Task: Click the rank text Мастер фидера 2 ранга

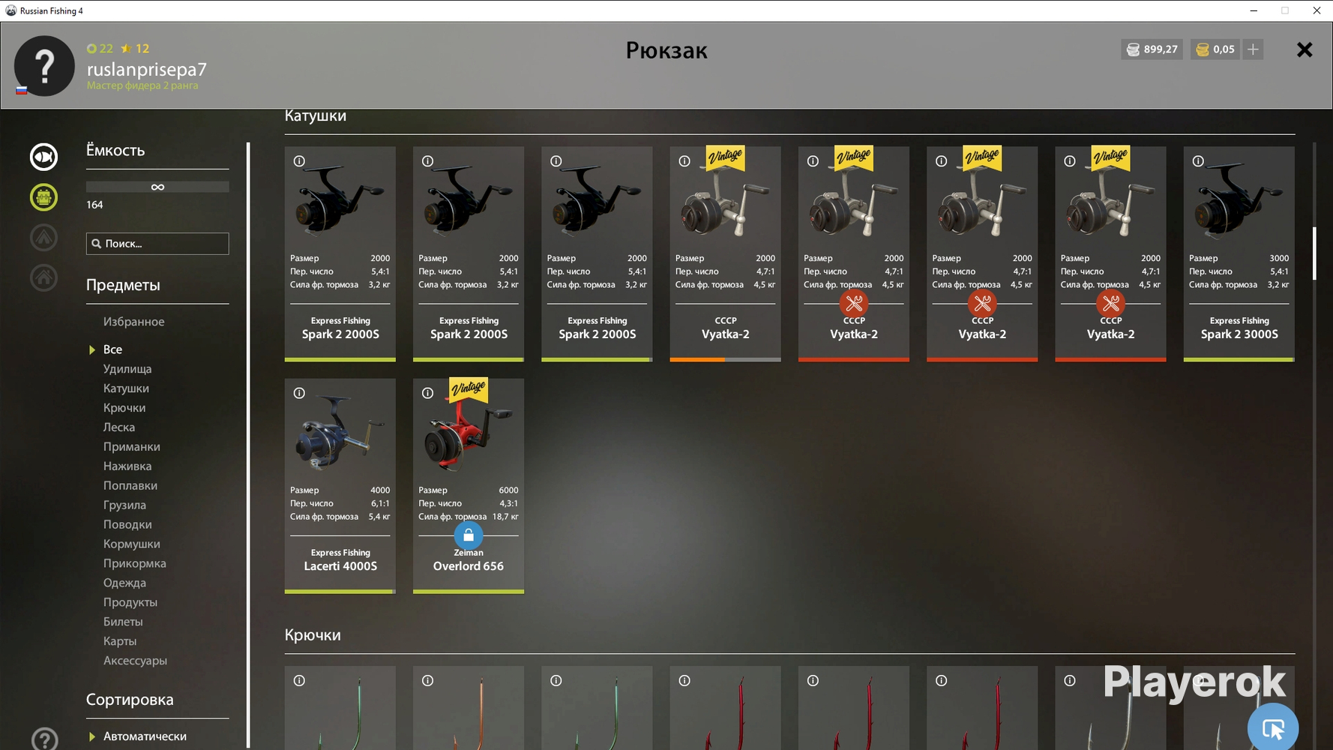Action: [x=142, y=85]
